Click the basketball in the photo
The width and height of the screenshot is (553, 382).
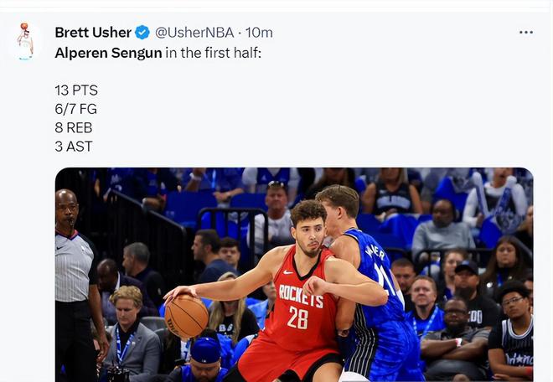(x=186, y=316)
